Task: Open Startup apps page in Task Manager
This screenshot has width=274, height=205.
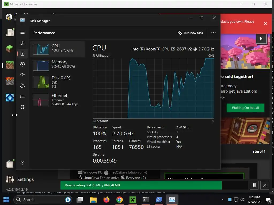Action: pyautogui.click(x=22, y=75)
